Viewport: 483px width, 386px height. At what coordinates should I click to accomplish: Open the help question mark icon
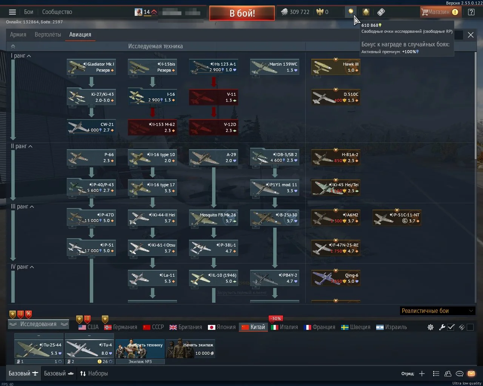coord(471,12)
